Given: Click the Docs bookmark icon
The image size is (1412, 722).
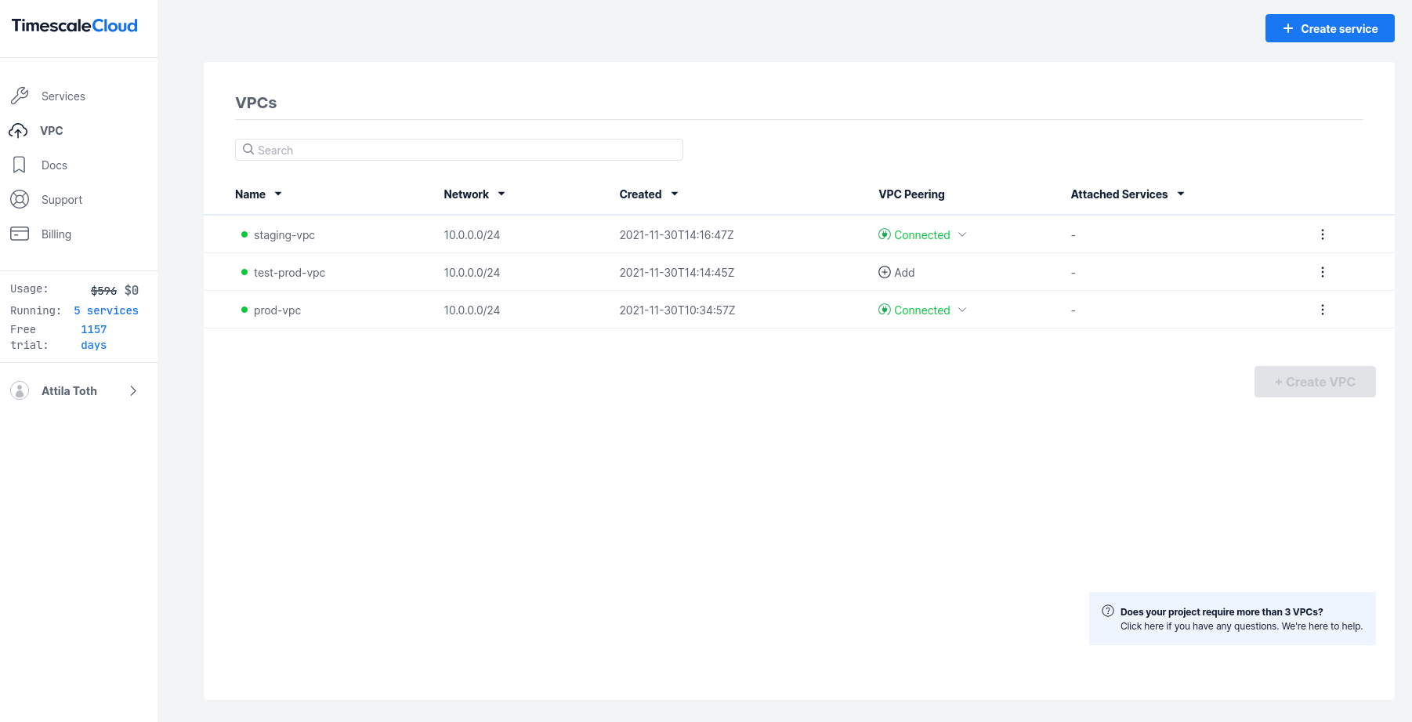Looking at the screenshot, I should click(x=20, y=165).
